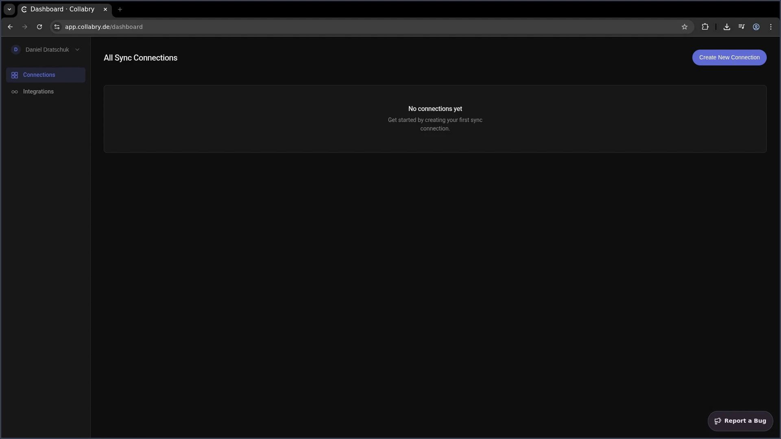Click the D user avatar icon

pos(16,50)
